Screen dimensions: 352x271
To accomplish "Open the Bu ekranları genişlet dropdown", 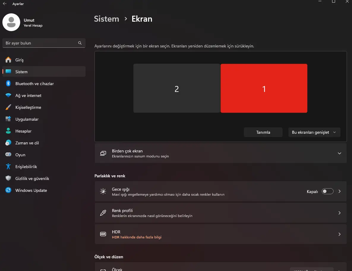I will point(314,132).
